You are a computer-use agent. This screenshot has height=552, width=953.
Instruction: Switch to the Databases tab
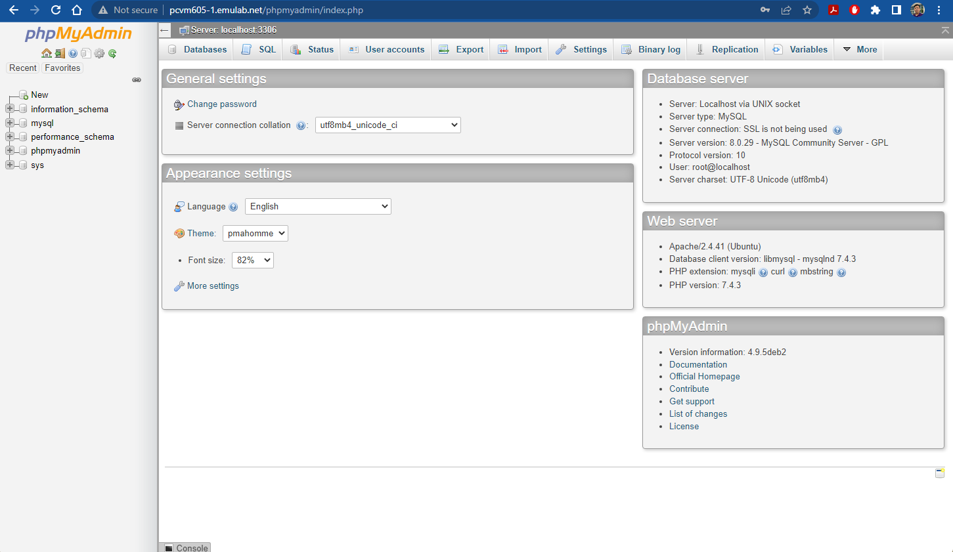pos(205,49)
